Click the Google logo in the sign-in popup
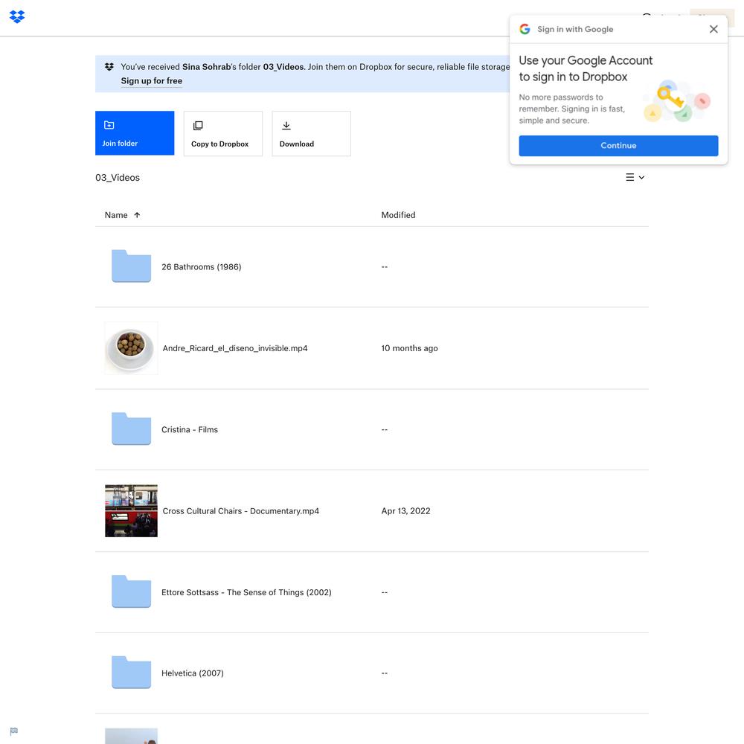Viewport: 744px width, 744px height. (x=525, y=29)
